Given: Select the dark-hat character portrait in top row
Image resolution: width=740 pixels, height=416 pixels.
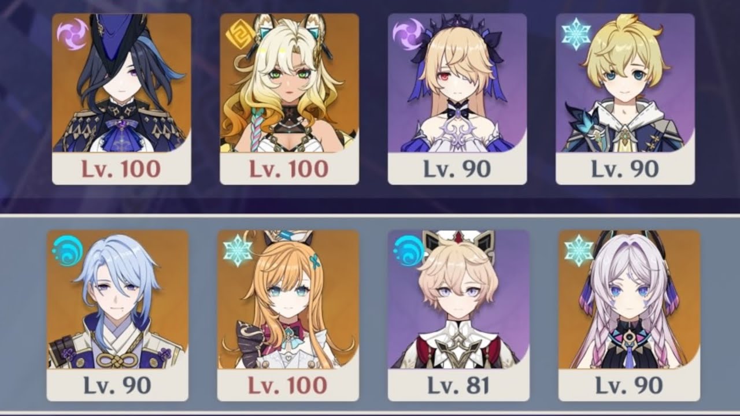Looking at the screenshot, I should pyautogui.click(x=121, y=83).
